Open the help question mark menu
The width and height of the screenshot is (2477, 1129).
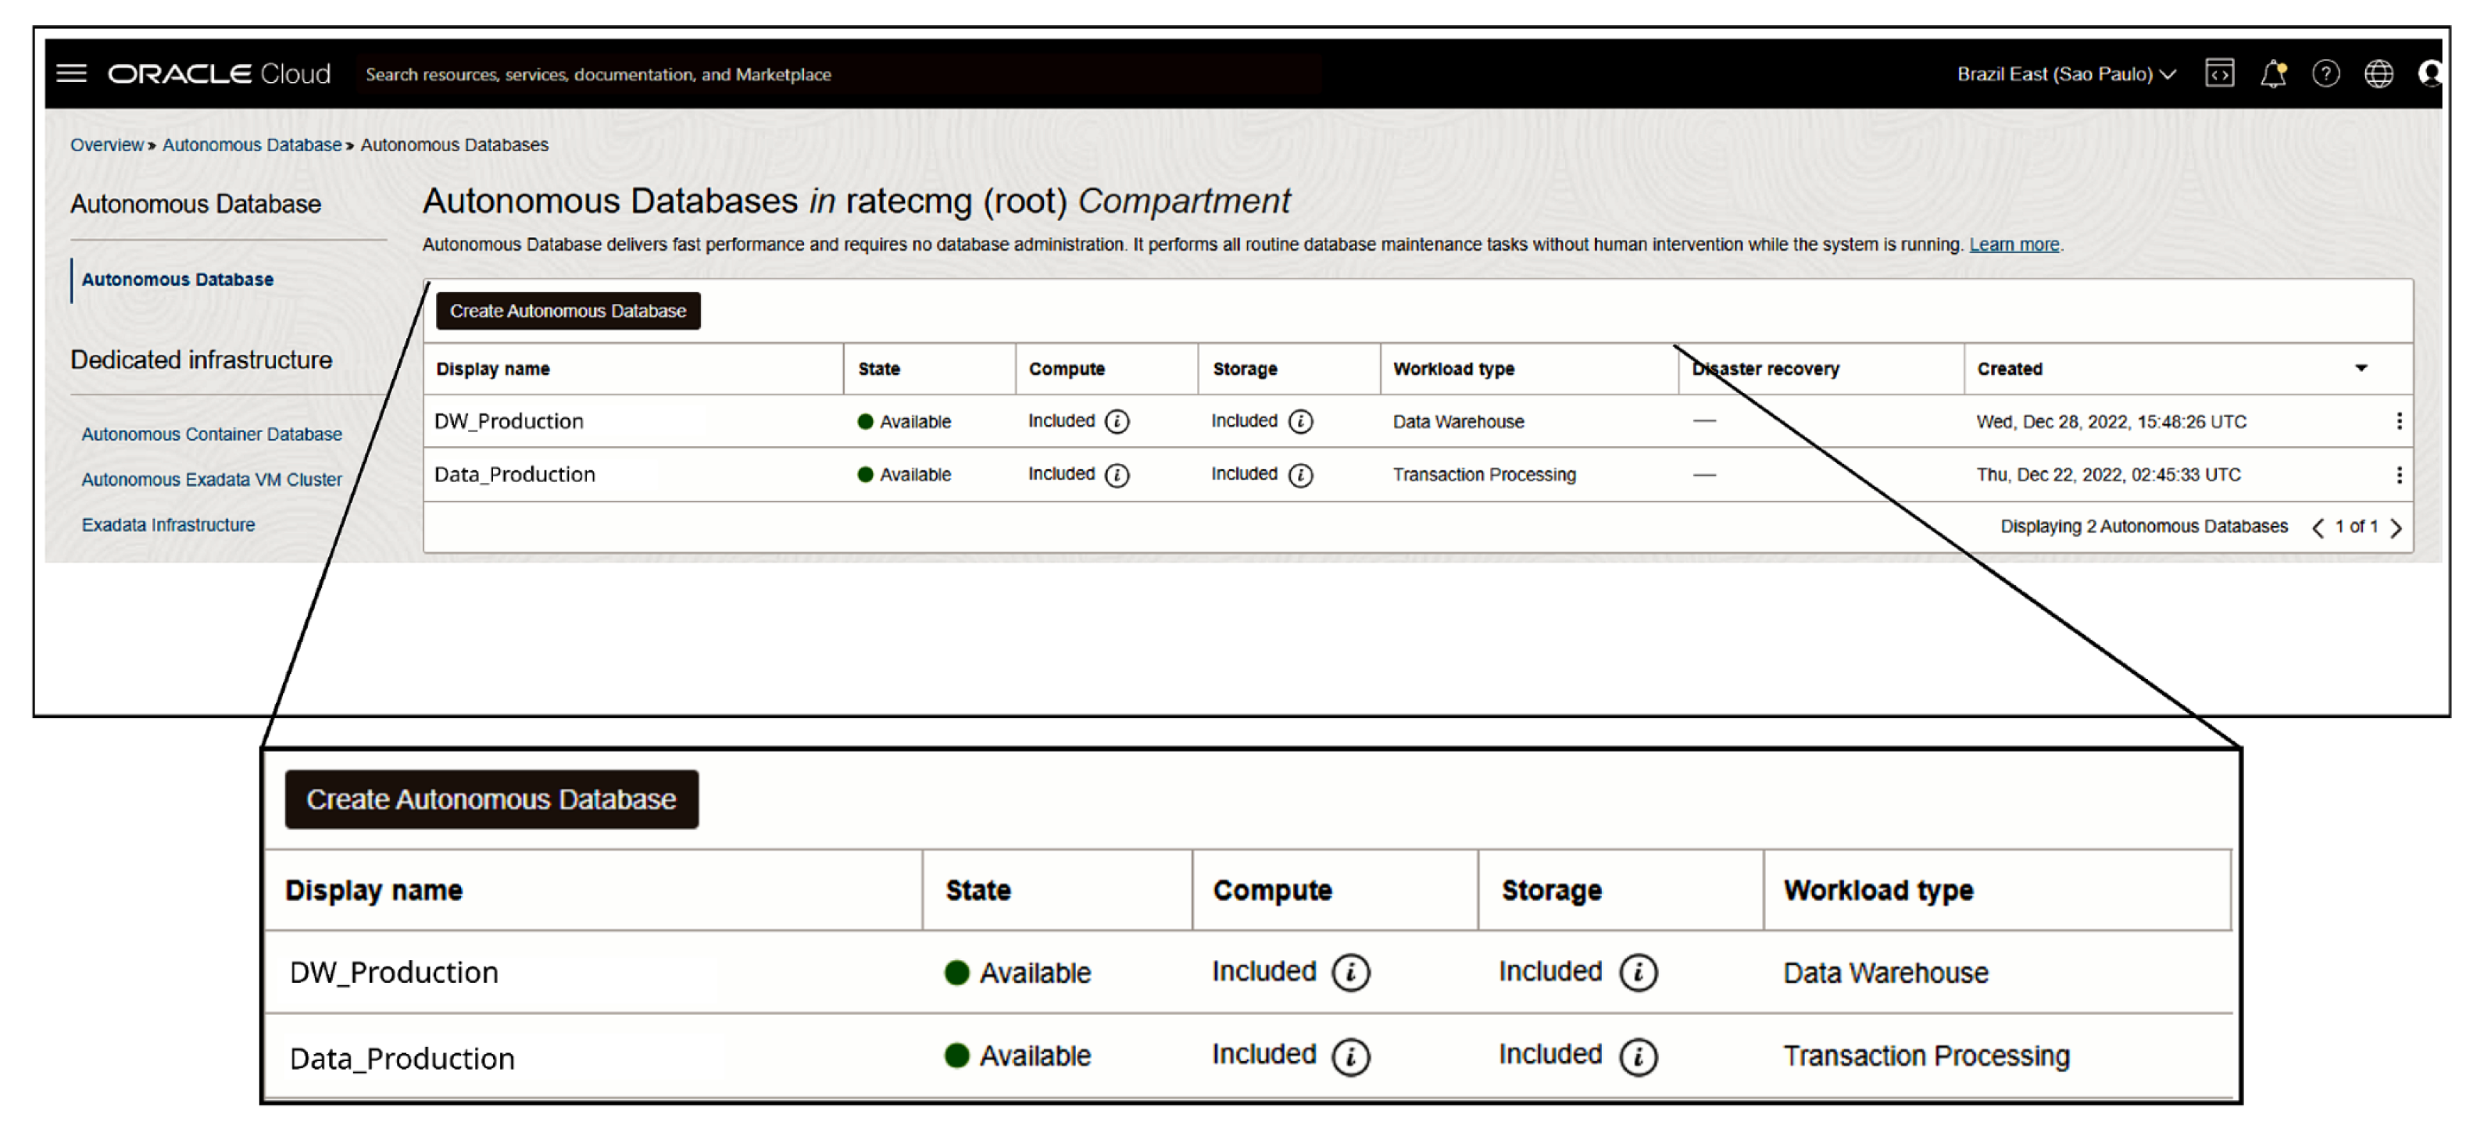coord(2326,73)
